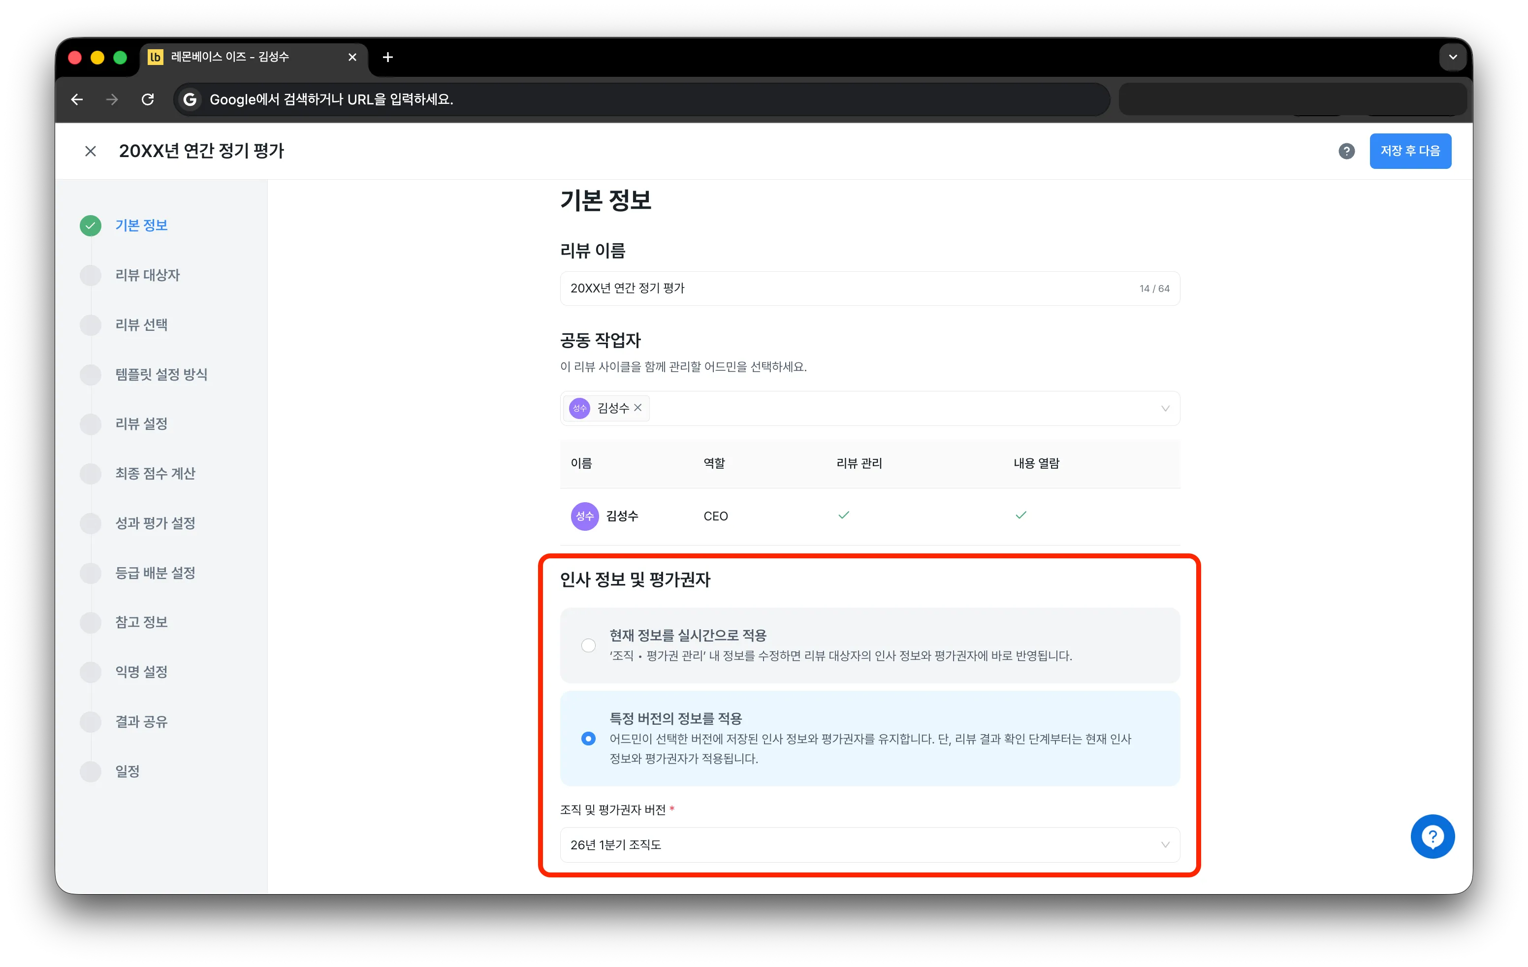Click the 내용 열람 checkmark for 김성수
This screenshot has height=967, width=1528.
[x=1020, y=515]
